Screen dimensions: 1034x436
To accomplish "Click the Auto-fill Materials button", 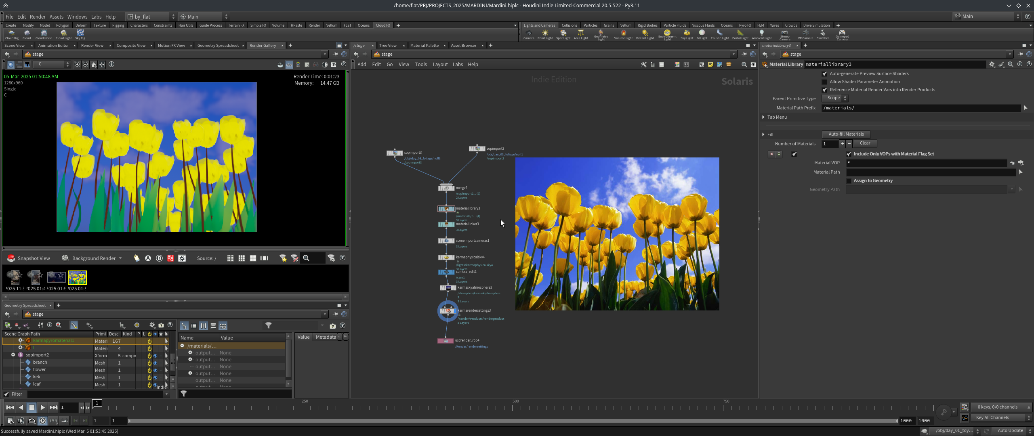I will coord(846,134).
